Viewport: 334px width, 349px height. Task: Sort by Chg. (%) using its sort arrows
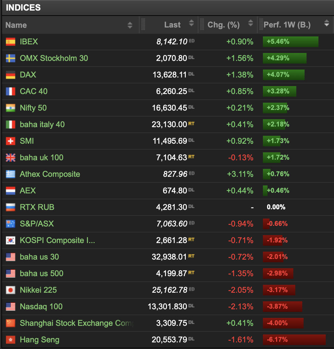tap(251, 23)
